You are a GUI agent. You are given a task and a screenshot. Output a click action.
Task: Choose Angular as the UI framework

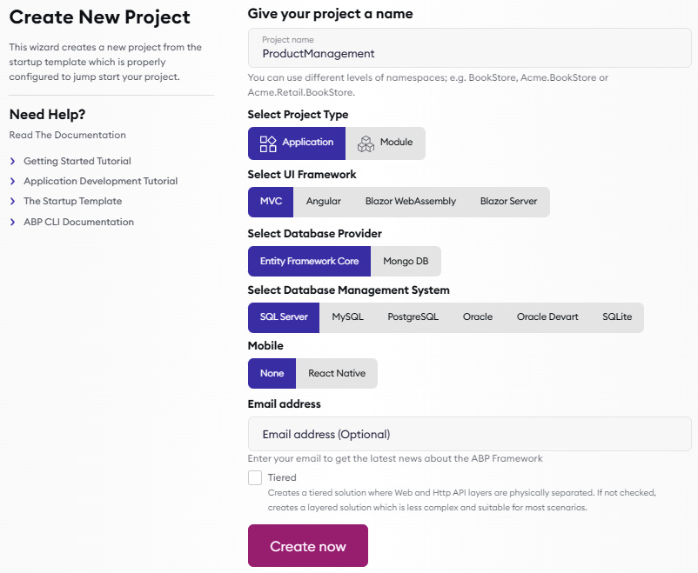click(323, 202)
